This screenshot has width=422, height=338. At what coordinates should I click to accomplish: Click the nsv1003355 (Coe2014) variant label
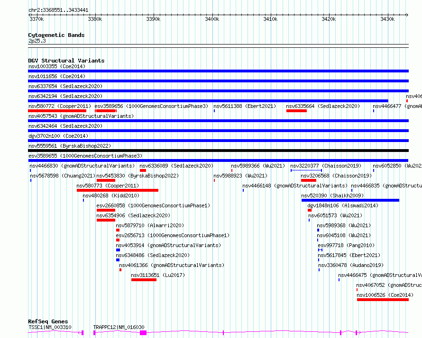coord(56,66)
